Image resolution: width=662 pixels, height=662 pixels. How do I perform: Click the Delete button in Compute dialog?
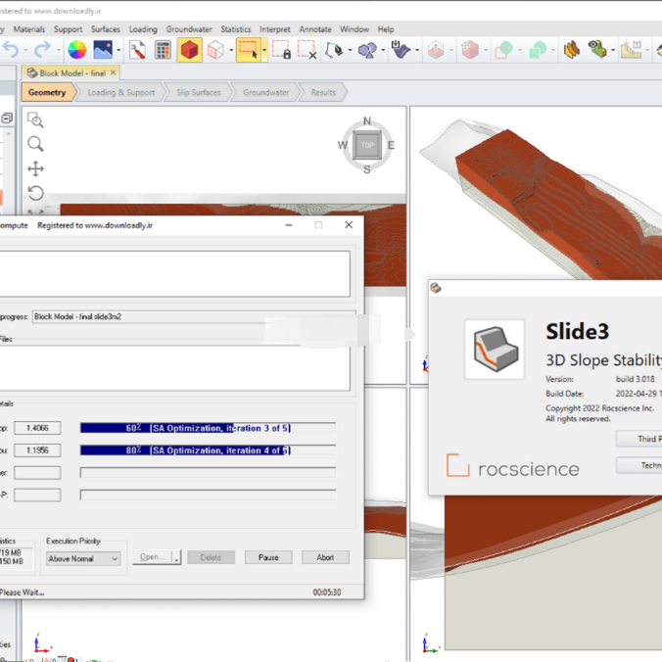tap(211, 557)
